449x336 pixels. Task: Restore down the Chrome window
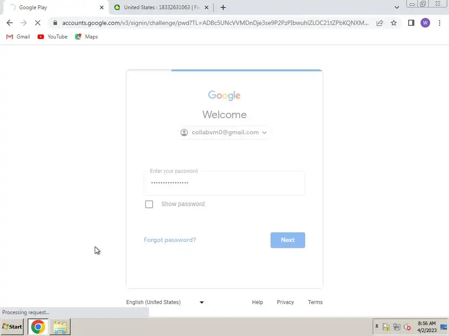(423, 3)
